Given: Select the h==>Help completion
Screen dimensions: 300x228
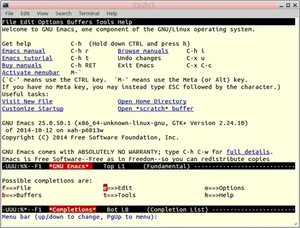Looking at the screenshot, I should point(219,195).
